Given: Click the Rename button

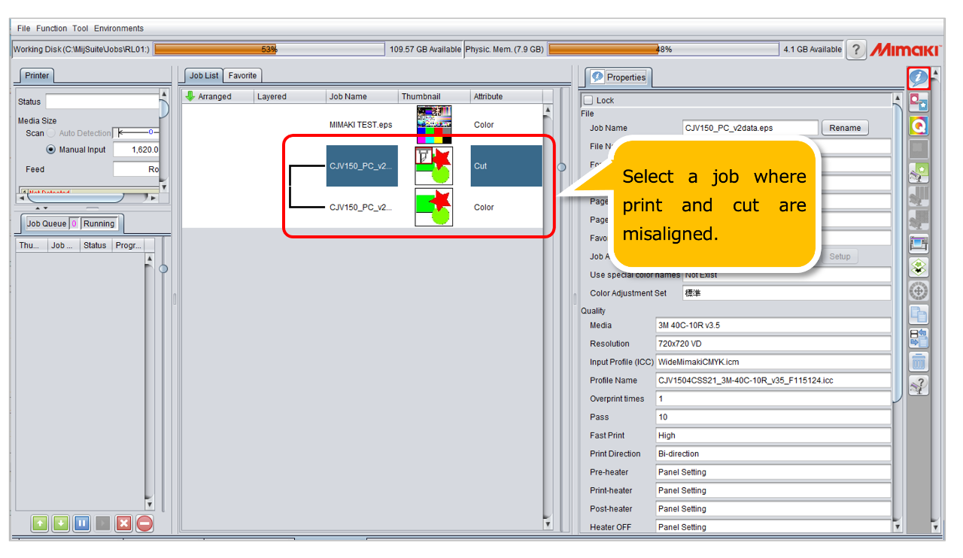Looking at the screenshot, I should pyautogui.click(x=845, y=128).
